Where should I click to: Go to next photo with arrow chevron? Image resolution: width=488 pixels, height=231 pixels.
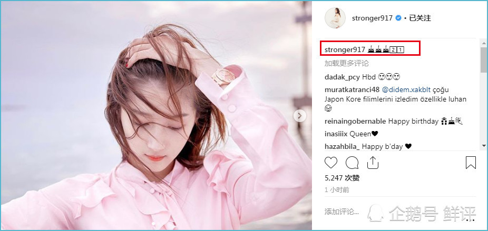300,116
